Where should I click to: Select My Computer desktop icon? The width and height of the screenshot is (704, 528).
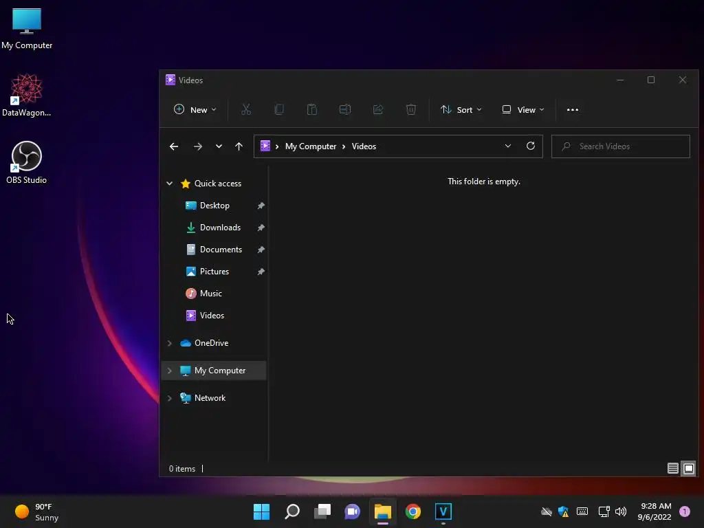click(x=27, y=29)
